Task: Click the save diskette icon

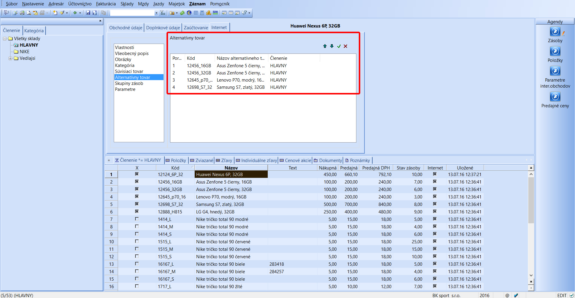Action: pyautogui.click(x=88, y=13)
